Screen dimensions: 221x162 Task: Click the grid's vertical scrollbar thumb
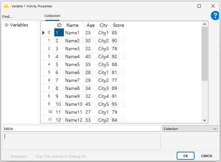(x=204, y=53)
